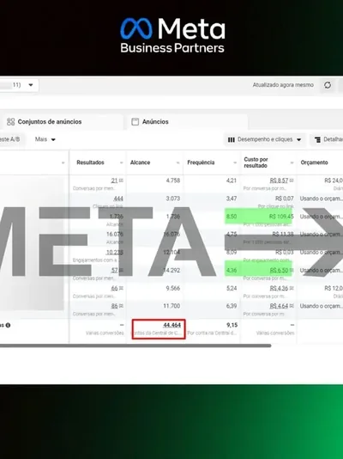Click the attribution icon beside result '21'
The image size is (343, 459).
click(121, 181)
